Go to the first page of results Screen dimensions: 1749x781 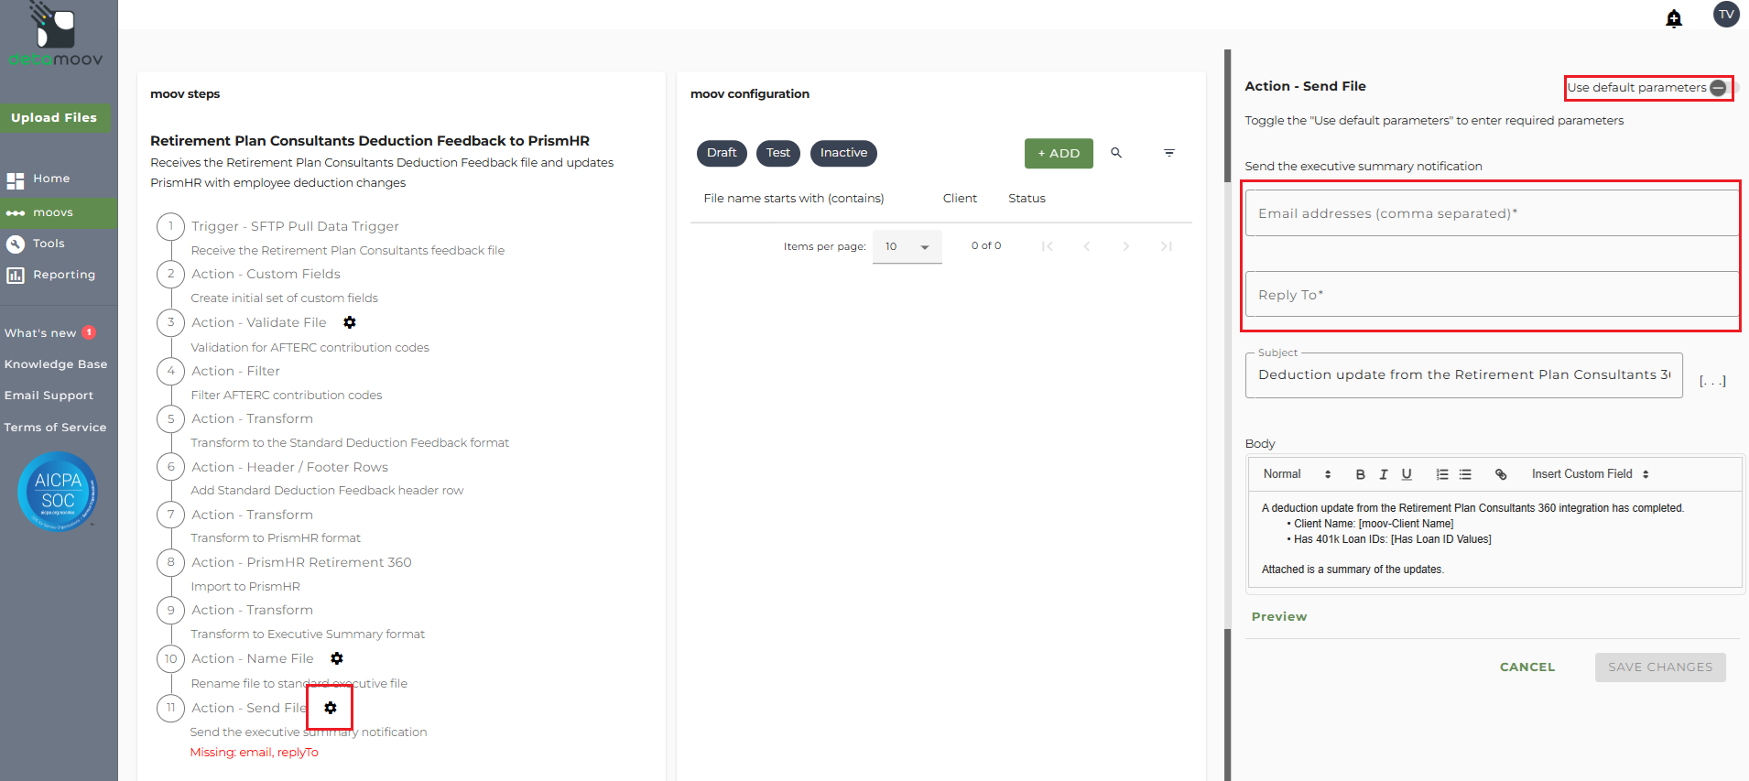coord(1048,246)
